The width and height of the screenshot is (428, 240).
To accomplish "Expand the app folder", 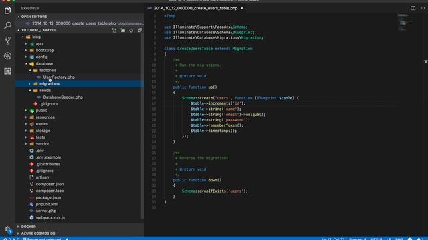I will tap(39, 43).
